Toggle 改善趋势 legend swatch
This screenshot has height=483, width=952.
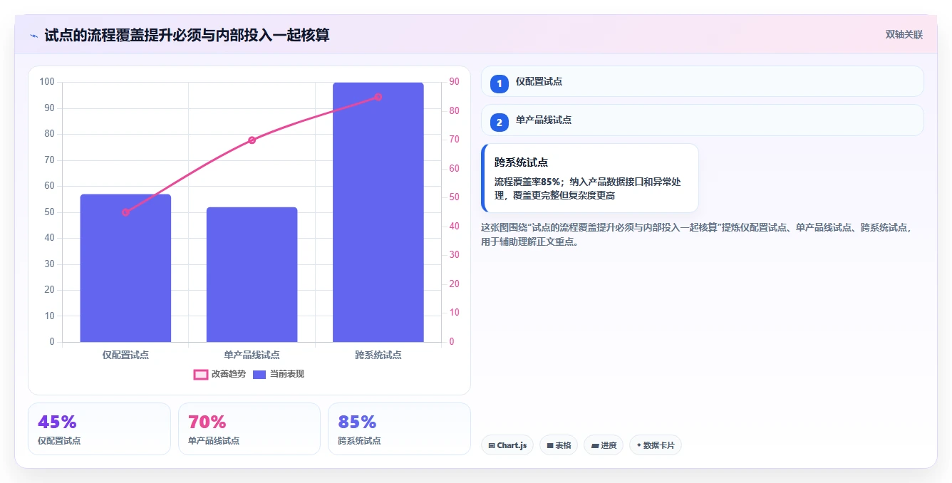[201, 374]
